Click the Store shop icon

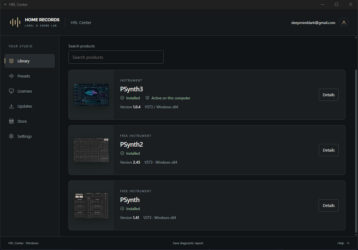(x=11, y=121)
